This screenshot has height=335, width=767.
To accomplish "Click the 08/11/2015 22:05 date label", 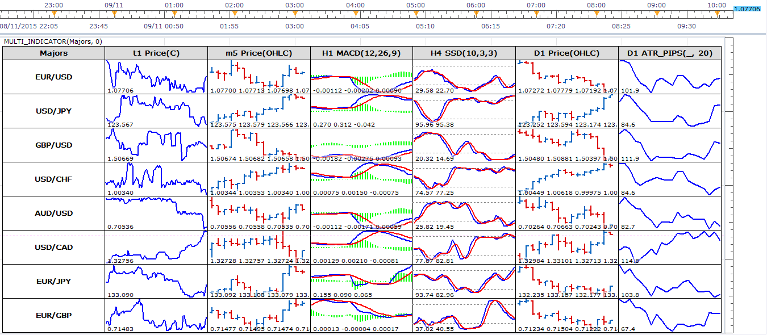I will click(x=28, y=26).
